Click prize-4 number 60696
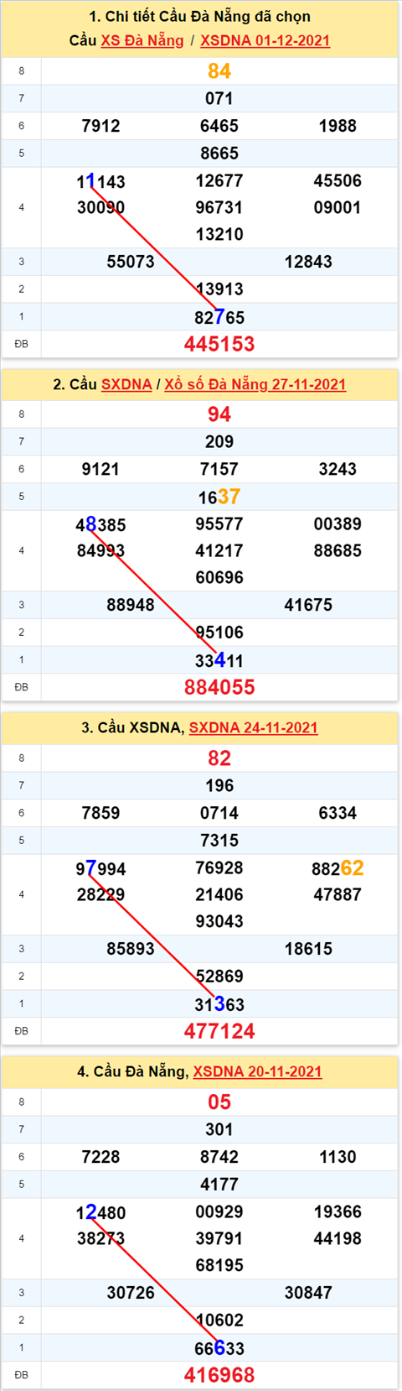The image size is (402, 1391). point(219,577)
